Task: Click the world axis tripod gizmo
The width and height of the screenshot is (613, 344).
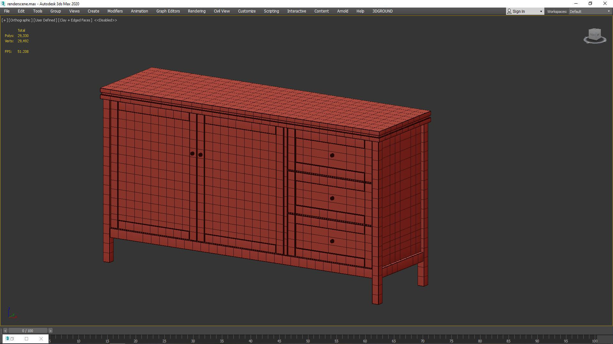Action: 12,313
